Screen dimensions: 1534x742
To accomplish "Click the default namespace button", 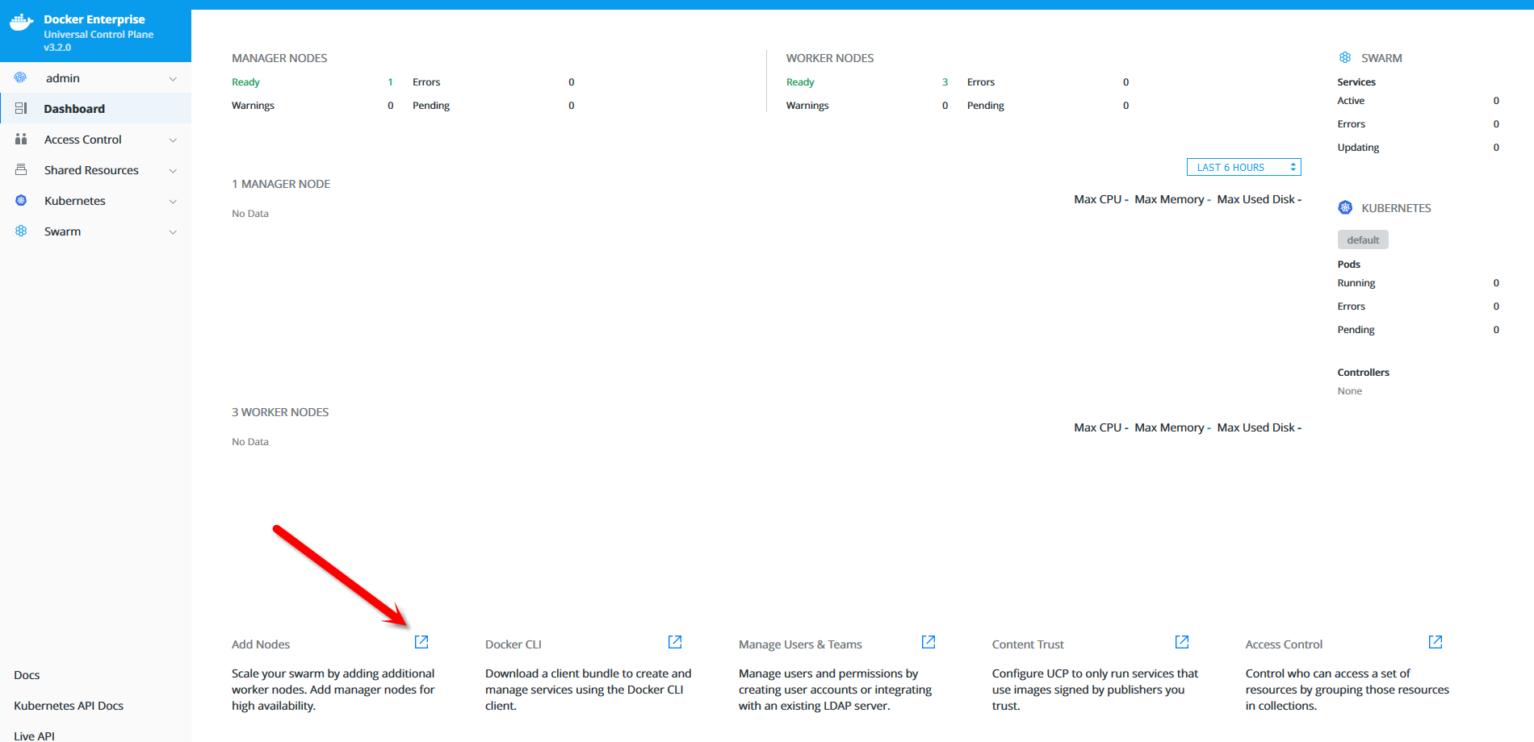I will 1363,240.
